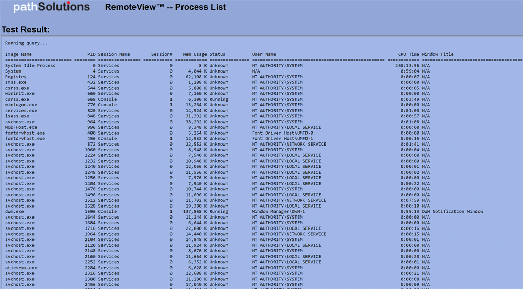The width and height of the screenshot is (523, 289).
Task: Click the RemoteView Process List title
Action: click(x=165, y=7)
